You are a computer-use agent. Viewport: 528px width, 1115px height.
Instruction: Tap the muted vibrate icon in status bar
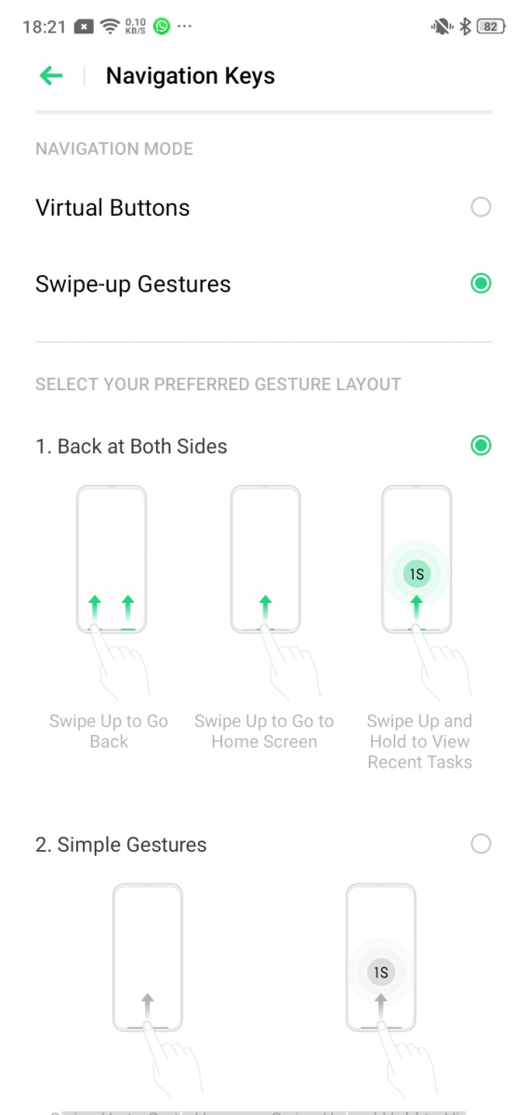[442, 27]
